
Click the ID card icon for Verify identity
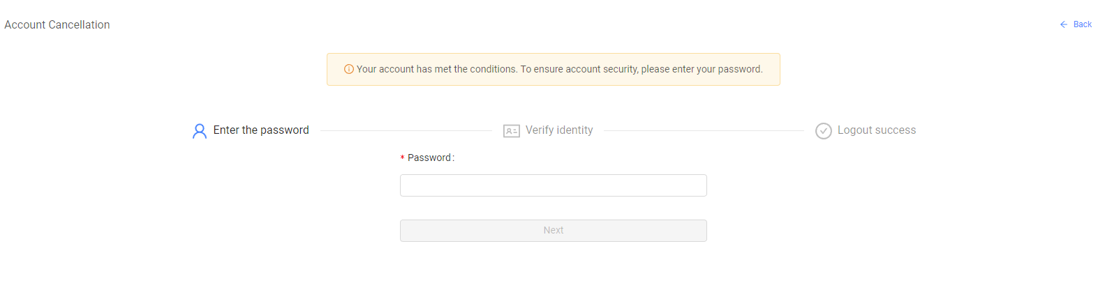pos(512,131)
